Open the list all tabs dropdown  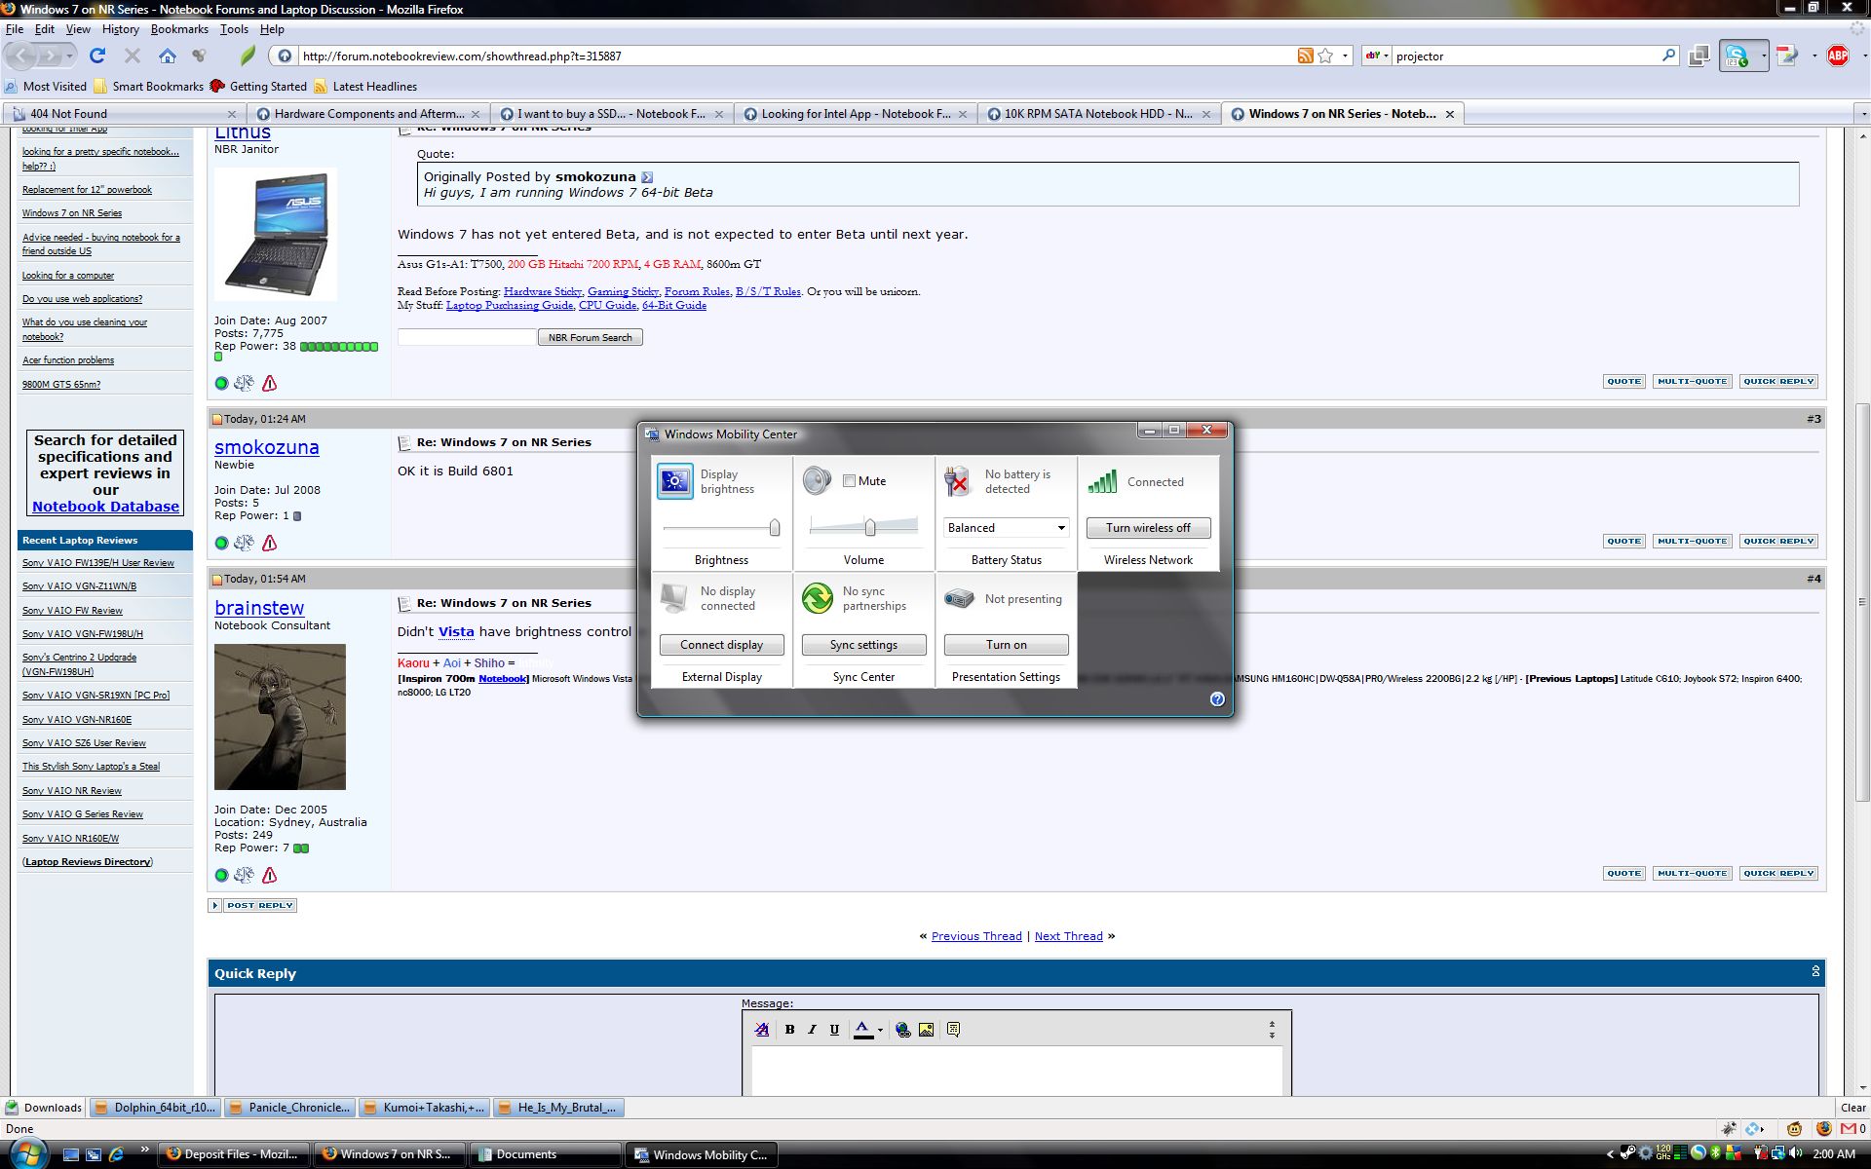click(1863, 114)
